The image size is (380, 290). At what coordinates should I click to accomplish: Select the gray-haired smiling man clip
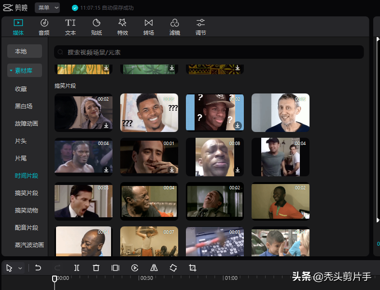coord(281,113)
